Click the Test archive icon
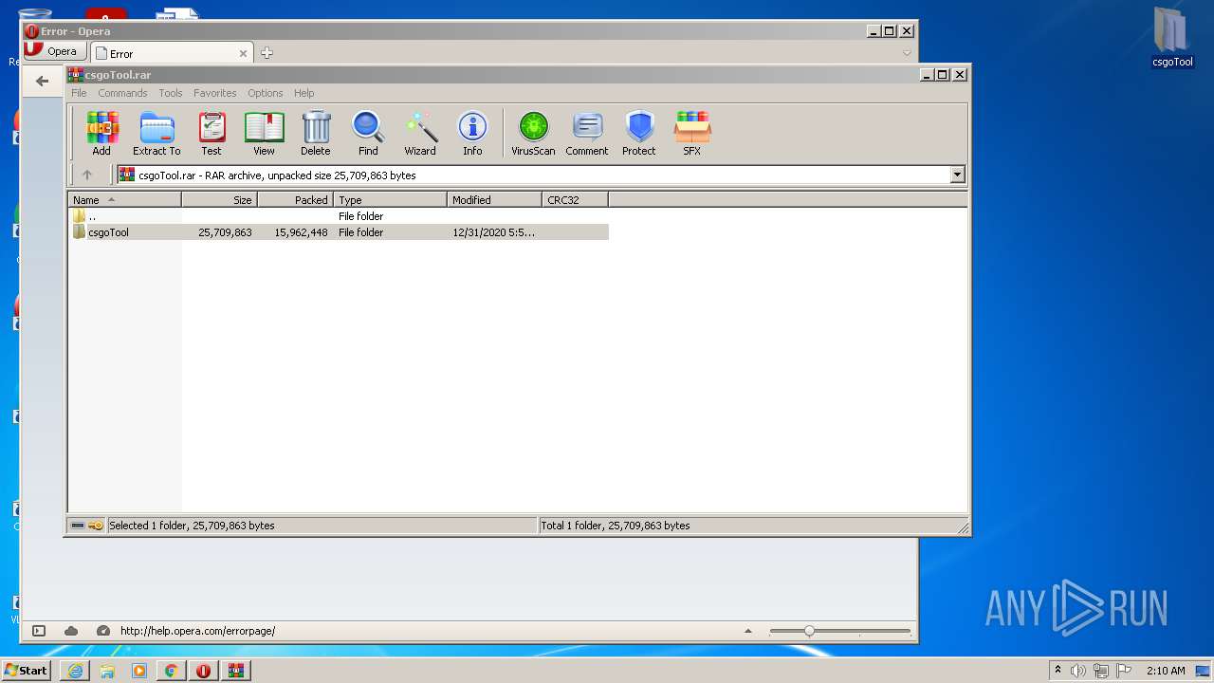Image resolution: width=1214 pixels, height=683 pixels. coord(212,133)
